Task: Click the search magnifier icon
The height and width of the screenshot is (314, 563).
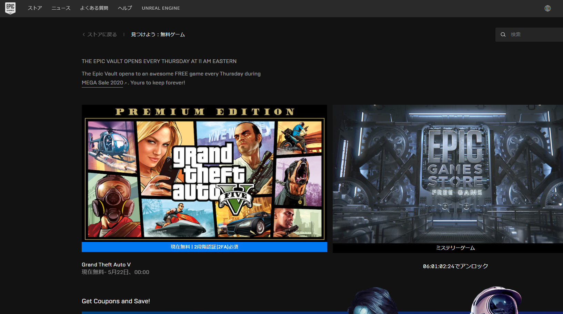Action: 503,34
